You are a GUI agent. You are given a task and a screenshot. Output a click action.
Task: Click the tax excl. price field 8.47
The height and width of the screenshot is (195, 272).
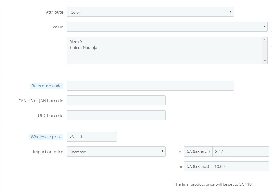pos(240,151)
